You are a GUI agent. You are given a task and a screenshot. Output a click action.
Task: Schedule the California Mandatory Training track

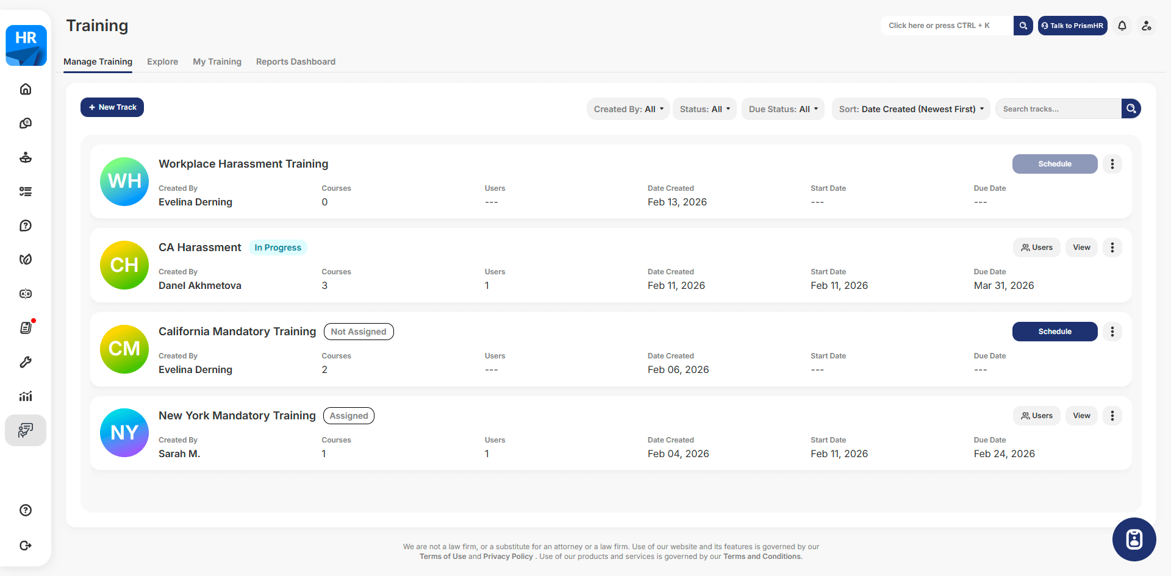click(x=1055, y=332)
